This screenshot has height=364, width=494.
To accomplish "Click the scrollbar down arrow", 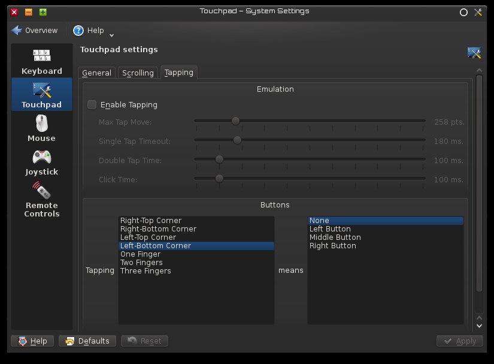I will point(478,326).
